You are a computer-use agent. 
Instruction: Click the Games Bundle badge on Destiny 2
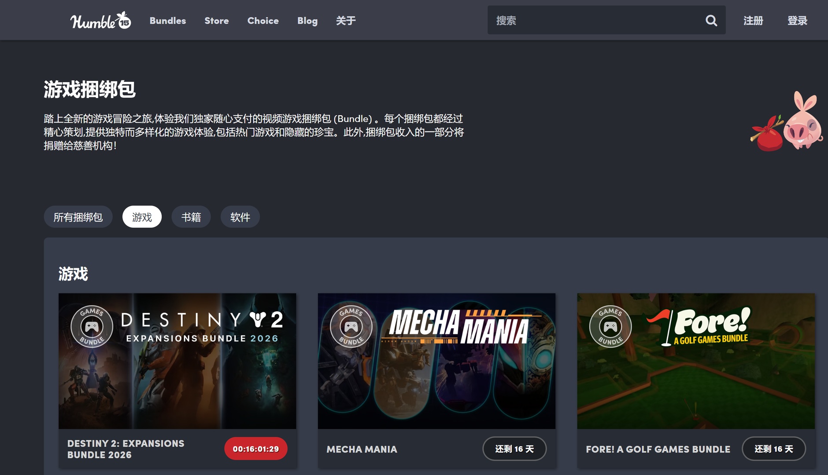(x=92, y=326)
